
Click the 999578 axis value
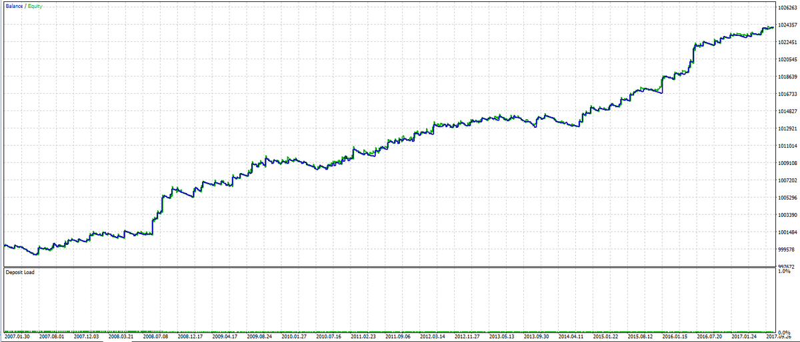(787, 250)
